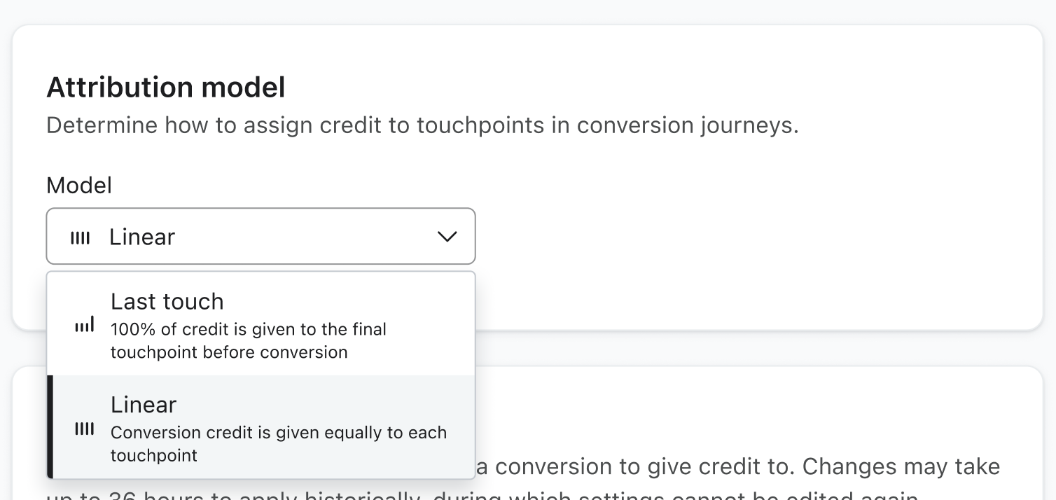Click the gray page background between the two cards

coord(700,348)
